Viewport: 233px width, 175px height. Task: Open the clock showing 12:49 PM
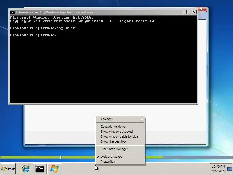coord(218,167)
